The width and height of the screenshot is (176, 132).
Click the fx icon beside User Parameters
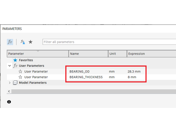tap(15, 66)
